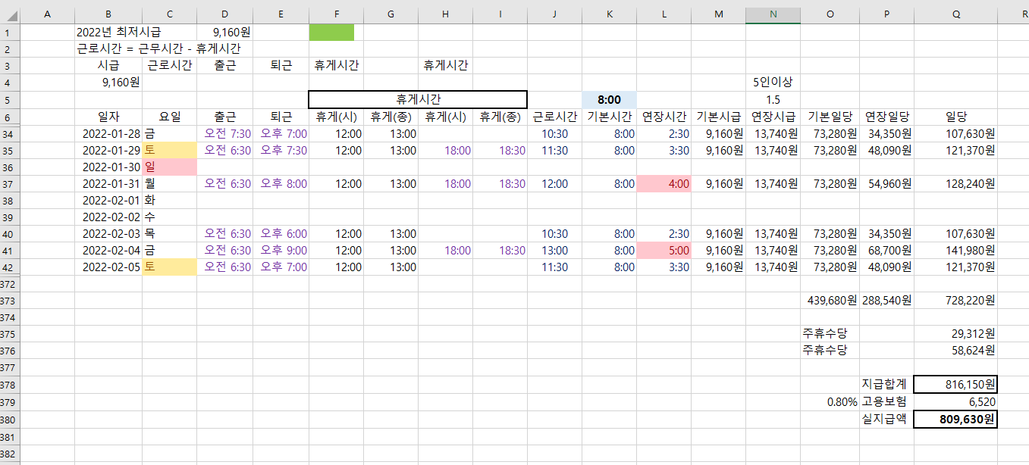
Task: Click the 728,220원 total cell
Action: (955, 301)
